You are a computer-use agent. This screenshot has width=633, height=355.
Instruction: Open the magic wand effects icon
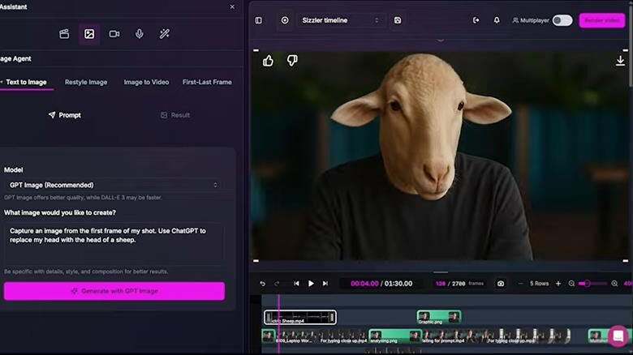[x=164, y=34]
